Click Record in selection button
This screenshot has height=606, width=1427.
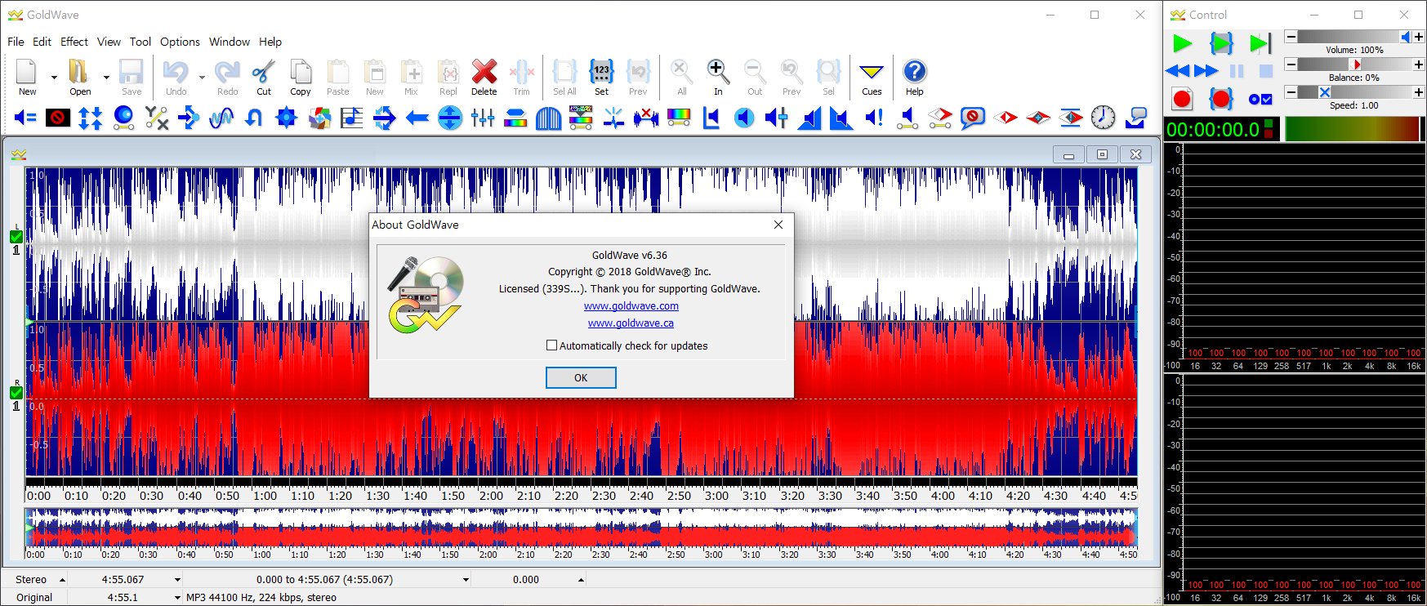tap(1221, 99)
